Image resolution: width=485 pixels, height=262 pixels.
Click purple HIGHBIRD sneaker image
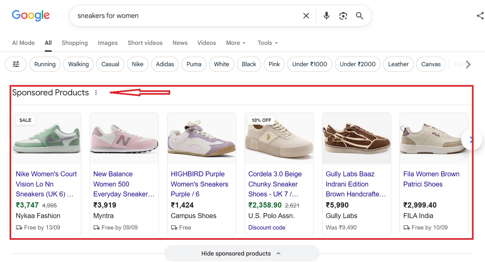[x=201, y=139]
